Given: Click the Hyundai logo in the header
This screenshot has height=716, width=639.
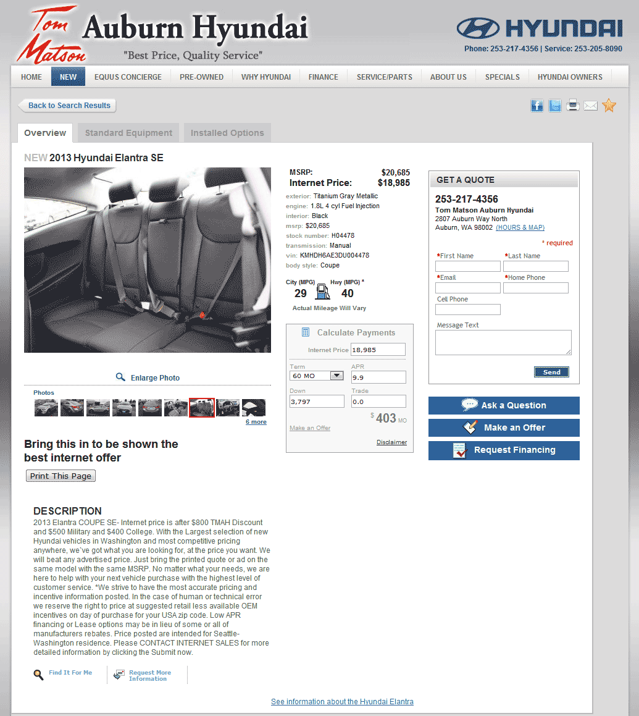Looking at the screenshot, I should pos(540,28).
